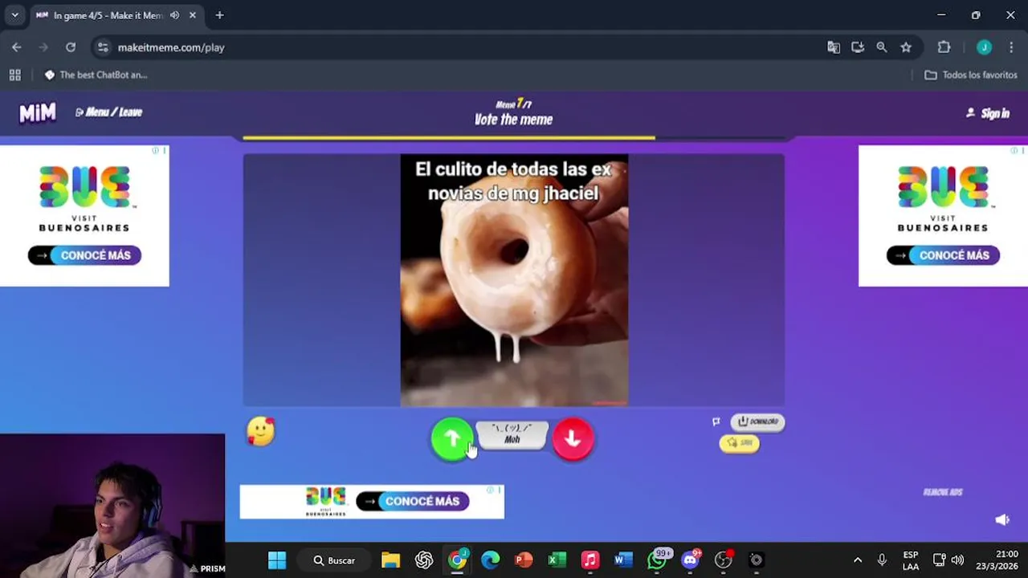This screenshot has width=1028, height=578.
Task: Select the "In game 4/5 - Make it Meme" tab
Action: (x=108, y=15)
